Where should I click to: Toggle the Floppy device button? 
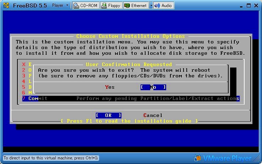tap(111, 5)
